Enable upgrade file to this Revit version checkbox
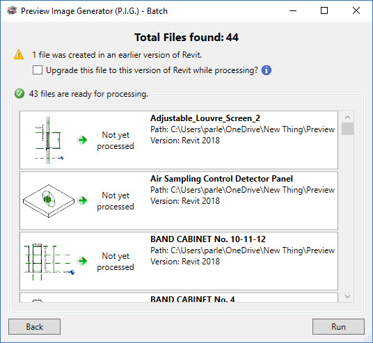 (x=38, y=70)
